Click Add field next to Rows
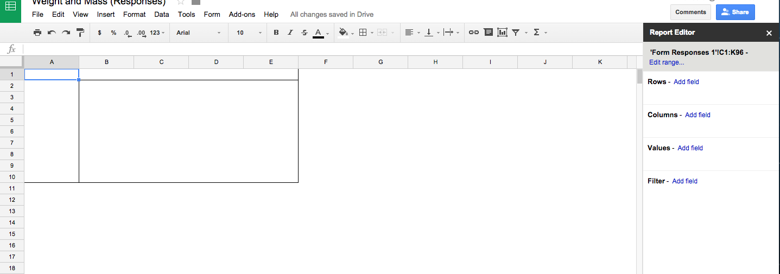Viewport: 780px width, 274px height. coord(686,82)
